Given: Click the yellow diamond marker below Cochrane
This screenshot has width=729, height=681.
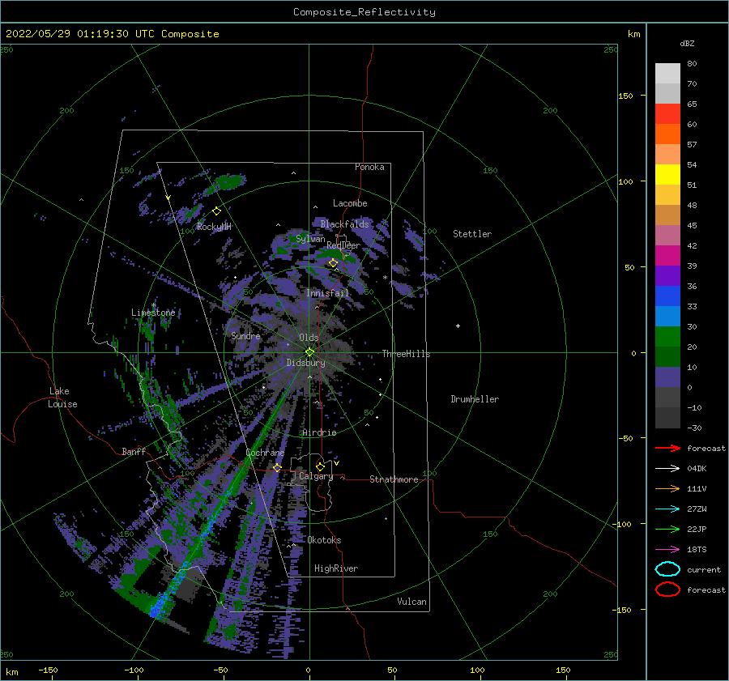Looking at the screenshot, I should coord(277,467).
